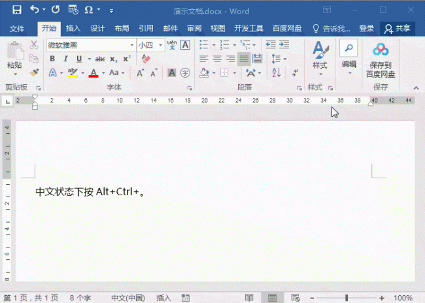Show or hide paragraph marks
Image resolution: width=425 pixels, height=303 pixels.
tap(295, 72)
